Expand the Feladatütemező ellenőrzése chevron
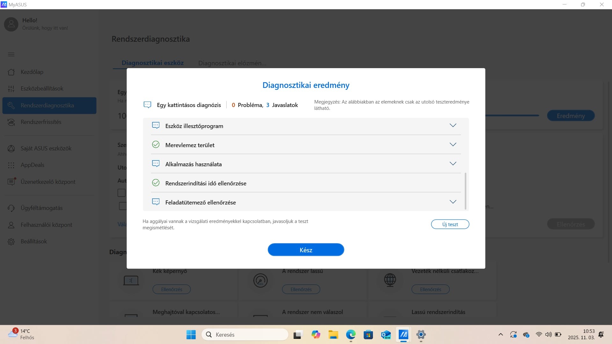 point(453,202)
